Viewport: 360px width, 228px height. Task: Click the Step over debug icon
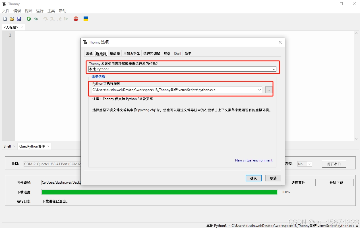click(x=45, y=19)
